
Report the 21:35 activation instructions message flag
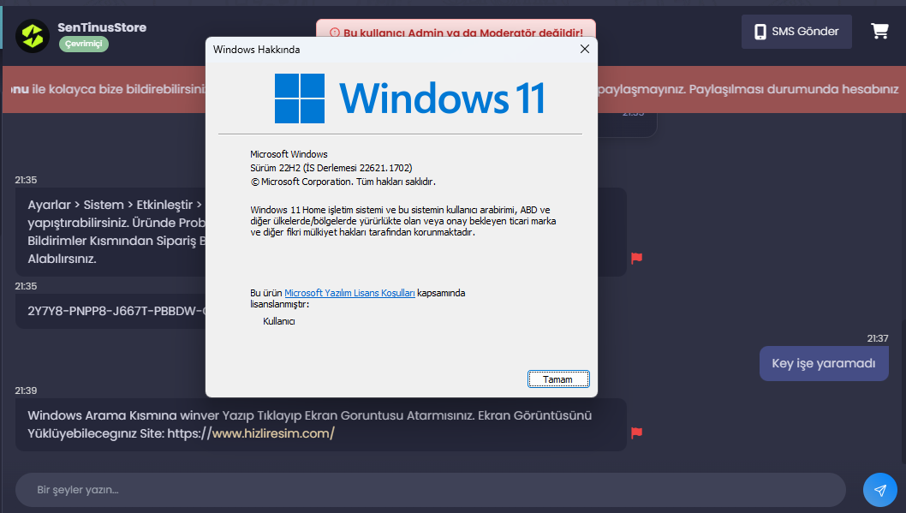click(x=637, y=259)
